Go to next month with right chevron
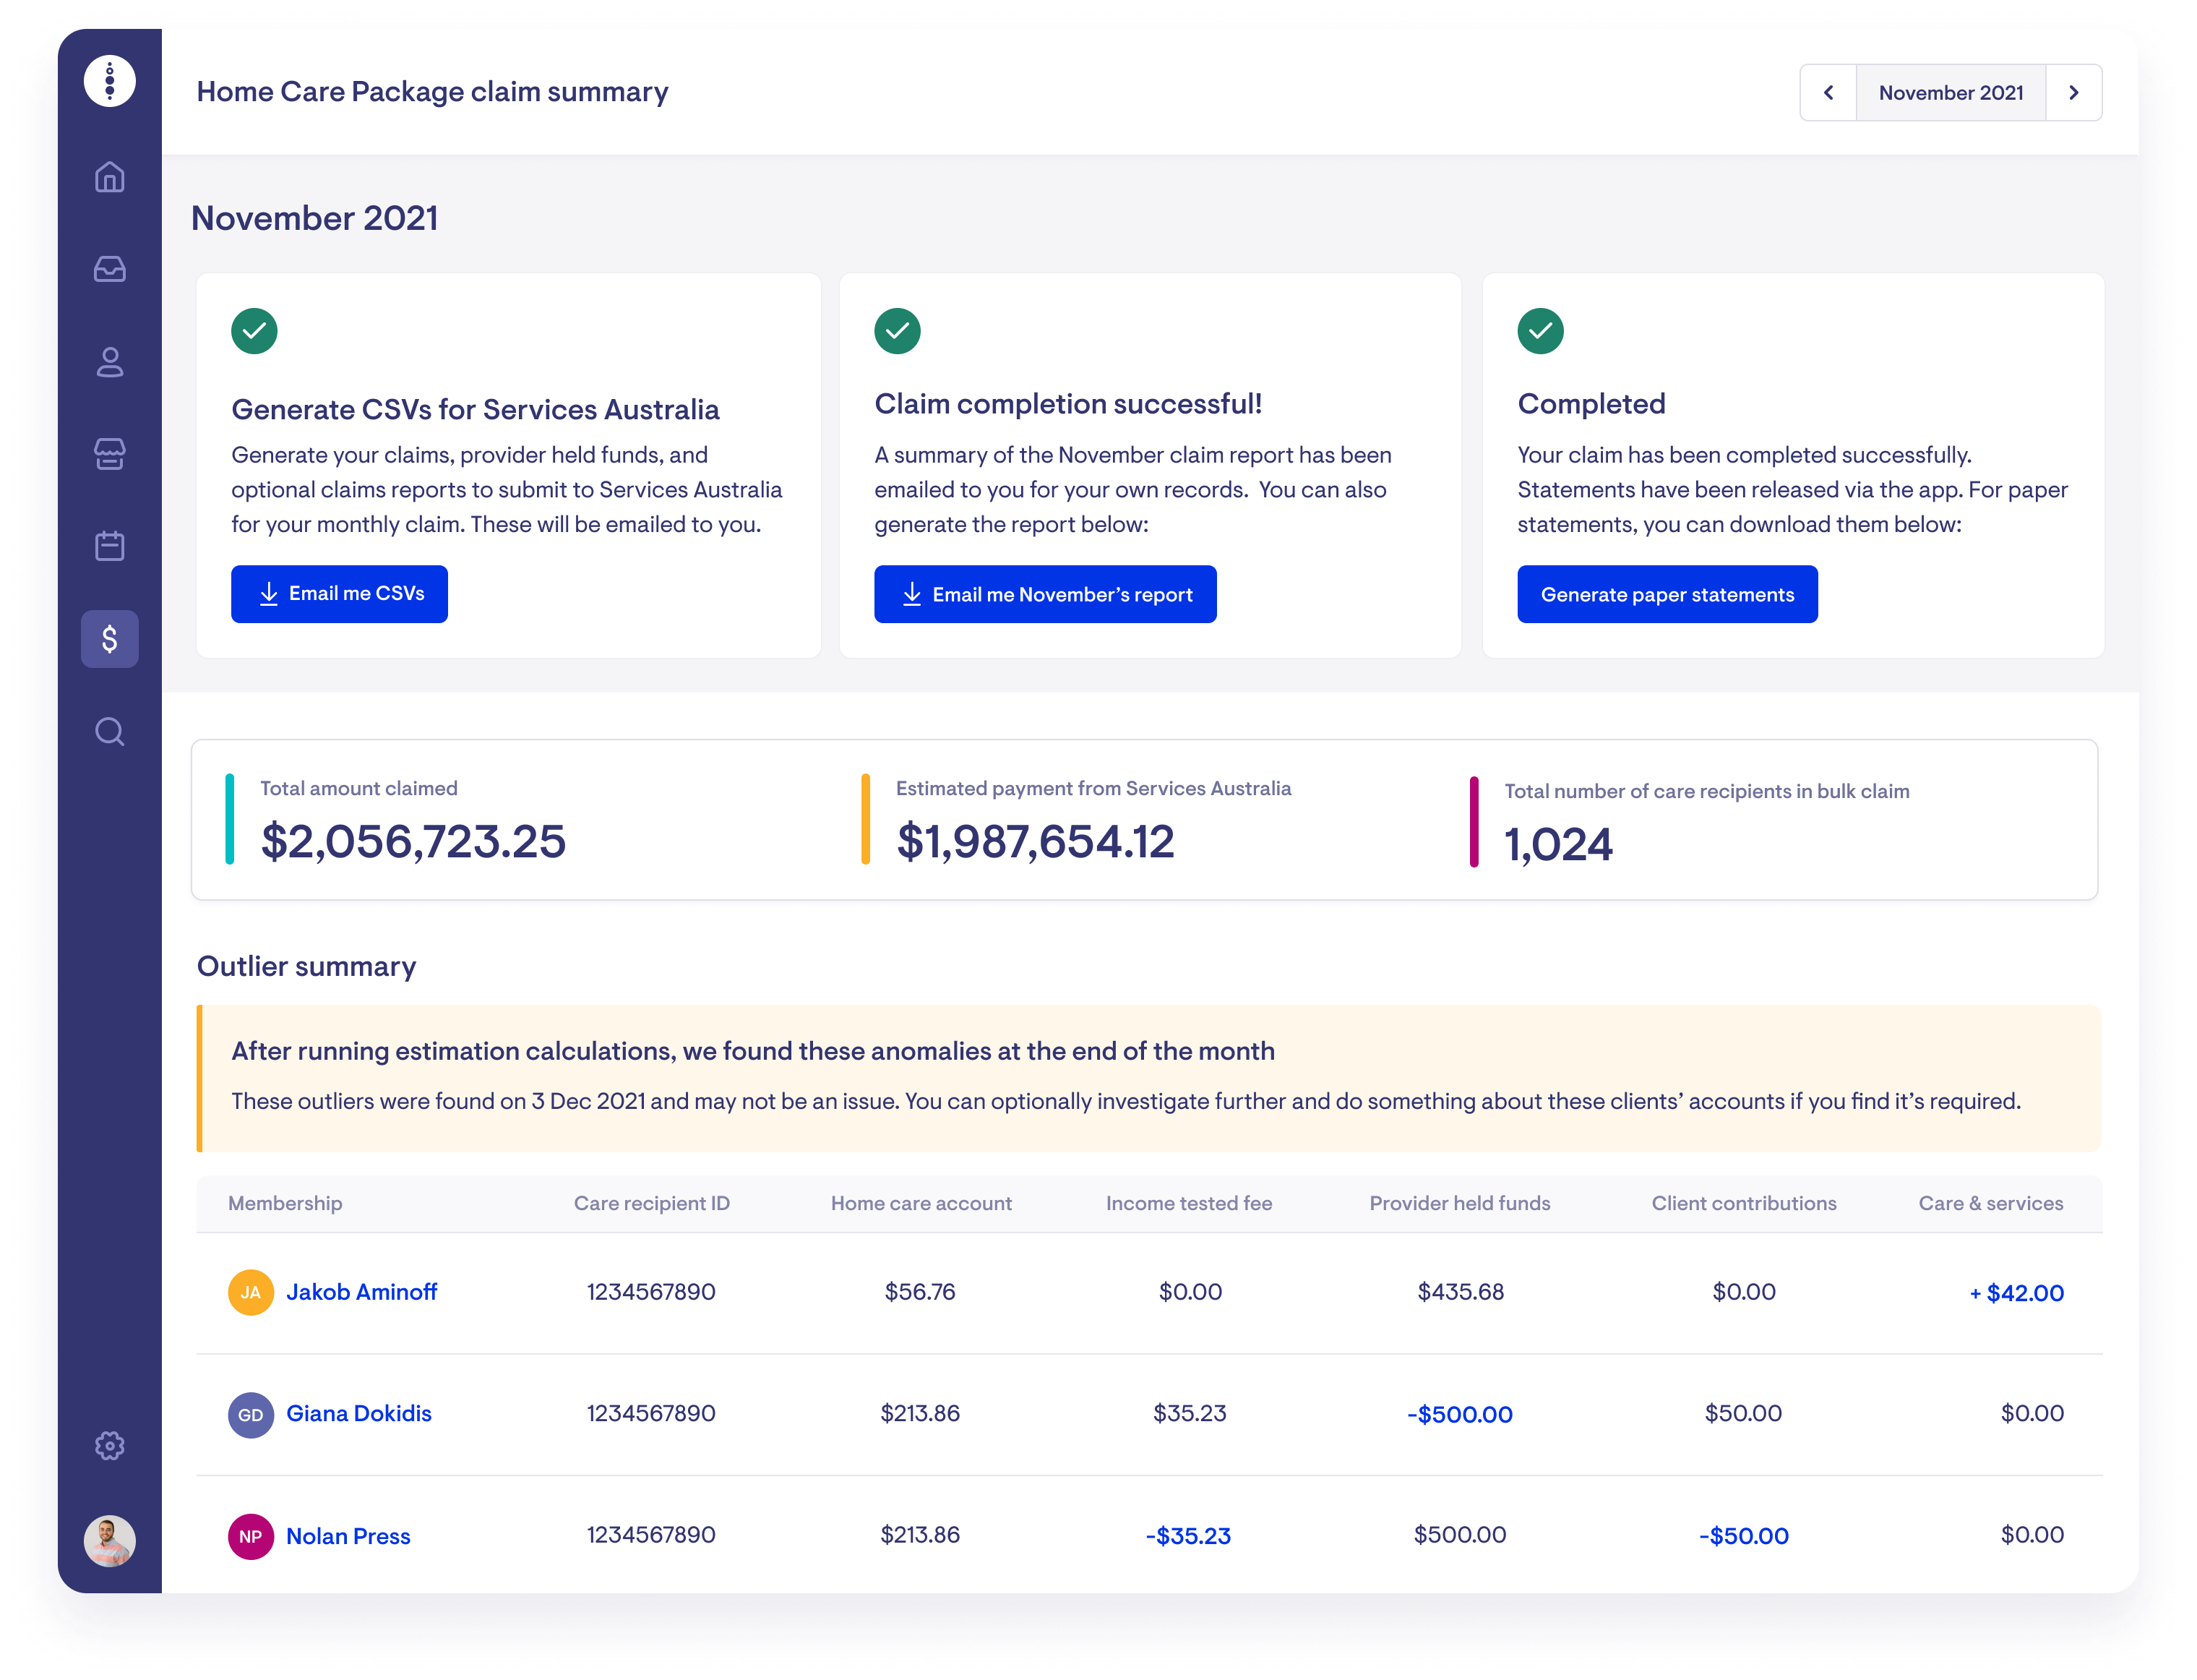 point(2073,93)
